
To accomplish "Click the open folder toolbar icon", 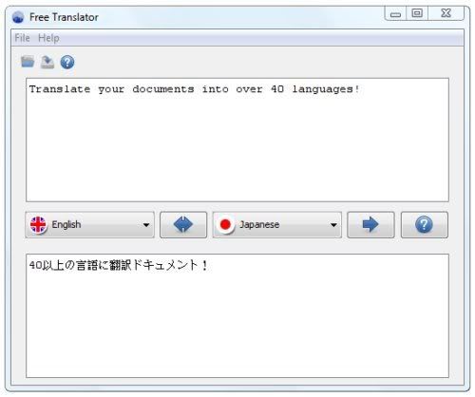I will point(28,61).
